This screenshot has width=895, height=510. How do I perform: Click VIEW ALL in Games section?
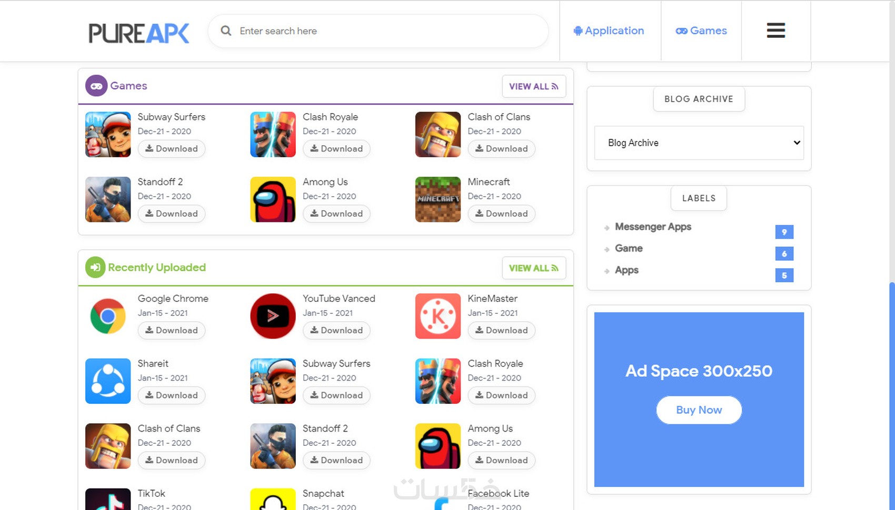(534, 86)
